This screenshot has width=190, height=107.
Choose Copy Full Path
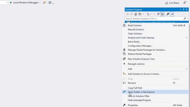pos(155,88)
